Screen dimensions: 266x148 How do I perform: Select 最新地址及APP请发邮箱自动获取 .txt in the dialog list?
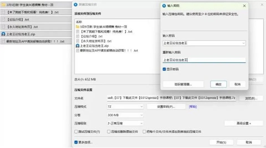point(109,50)
